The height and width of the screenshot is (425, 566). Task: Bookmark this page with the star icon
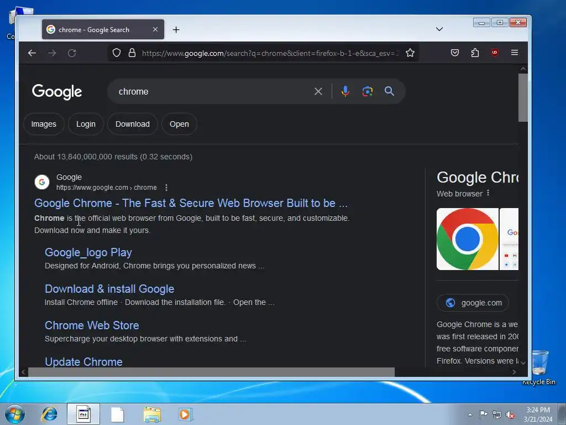[x=410, y=53]
